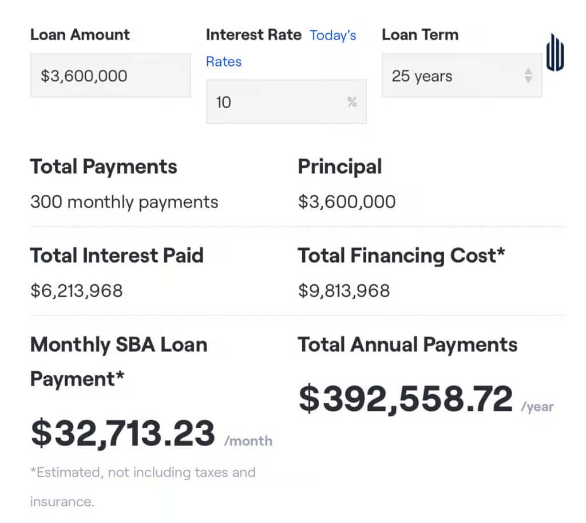This screenshot has height=523, width=586.
Task: Click the Loan Amount label
Action: pos(80,35)
